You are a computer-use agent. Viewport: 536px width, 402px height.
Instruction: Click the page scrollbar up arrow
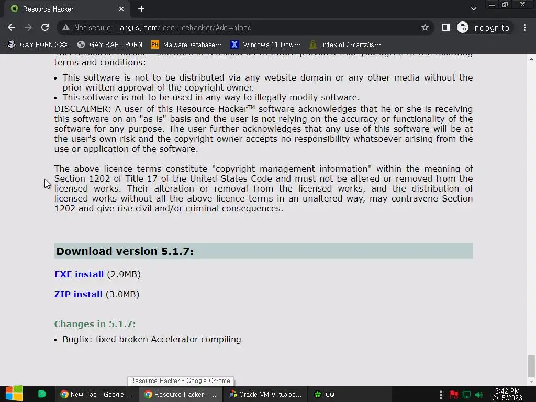[531, 59]
